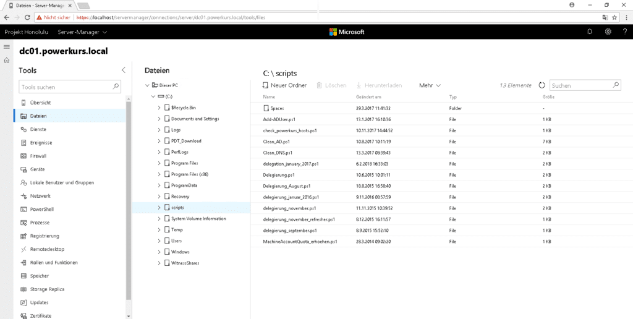This screenshot has width=633, height=319.
Task: Open the PowerShell tool icon
Action: [23, 209]
